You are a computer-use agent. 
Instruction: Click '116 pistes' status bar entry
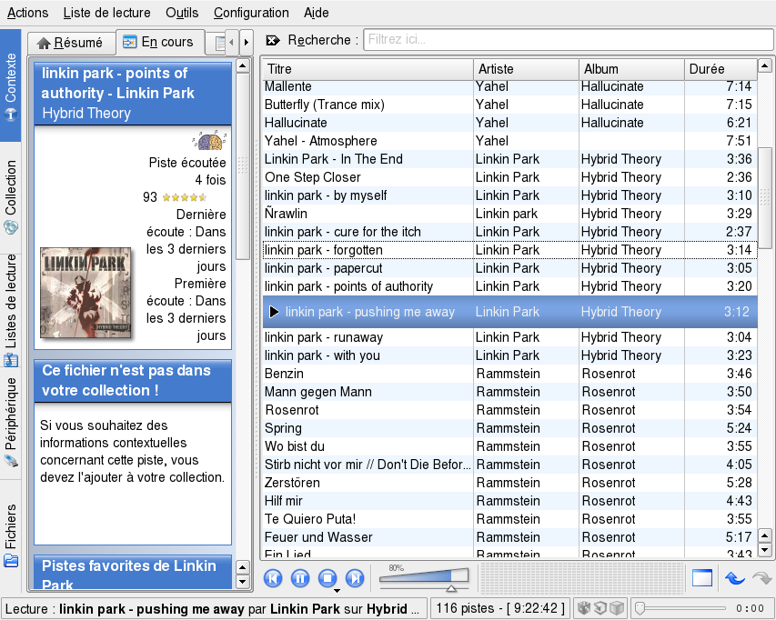point(499,607)
